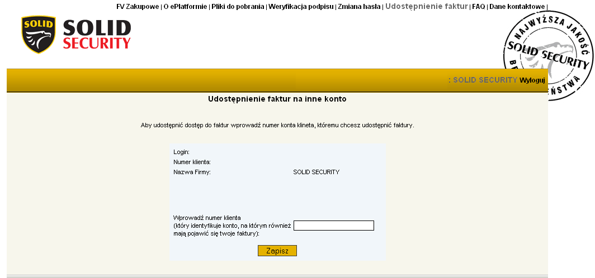The height and width of the screenshot is (278, 595).
Task: Select Udostępnienie faktur menu item
Action: click(427, 6)
